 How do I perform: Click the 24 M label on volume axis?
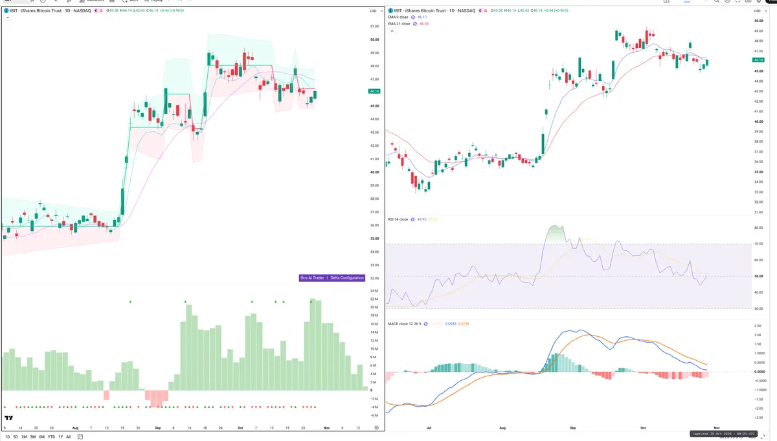point(374,292)
